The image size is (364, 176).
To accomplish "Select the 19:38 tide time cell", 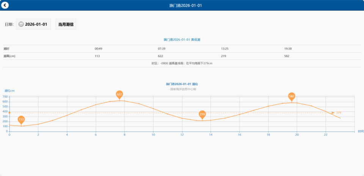I will click(x=288, y=49).
